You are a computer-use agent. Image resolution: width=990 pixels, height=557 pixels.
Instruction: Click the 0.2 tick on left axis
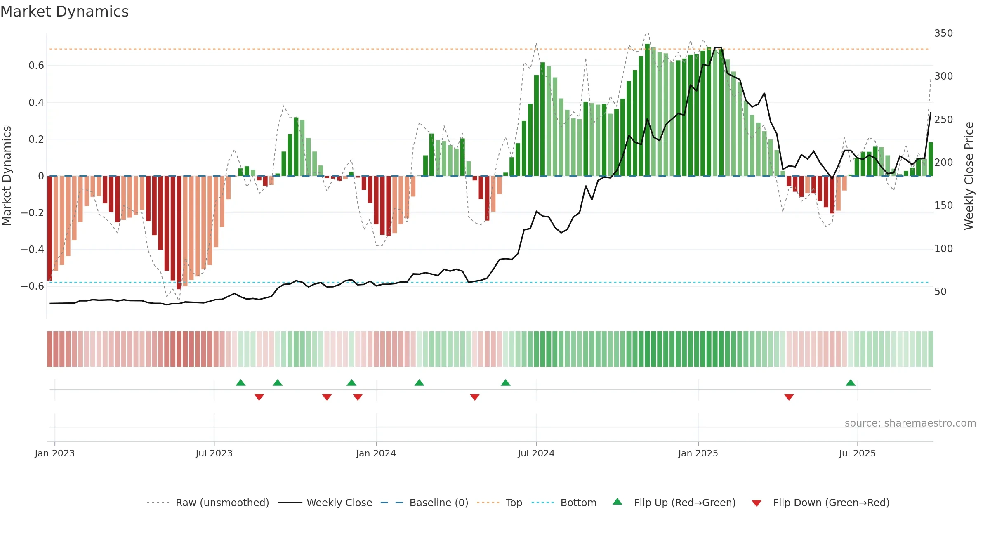coord(36,139)
